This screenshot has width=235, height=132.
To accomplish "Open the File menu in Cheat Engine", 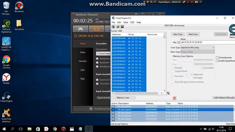I will click(x=113, y=22).
